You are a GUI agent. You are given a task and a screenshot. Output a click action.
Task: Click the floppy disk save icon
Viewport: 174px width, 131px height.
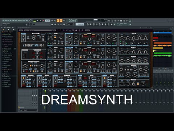[121, 21]
